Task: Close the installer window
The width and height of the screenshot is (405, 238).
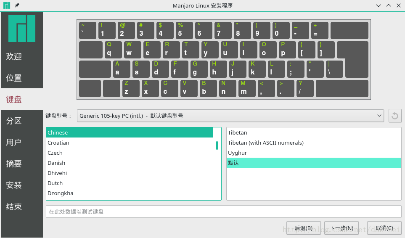Action: pos(399,5)
